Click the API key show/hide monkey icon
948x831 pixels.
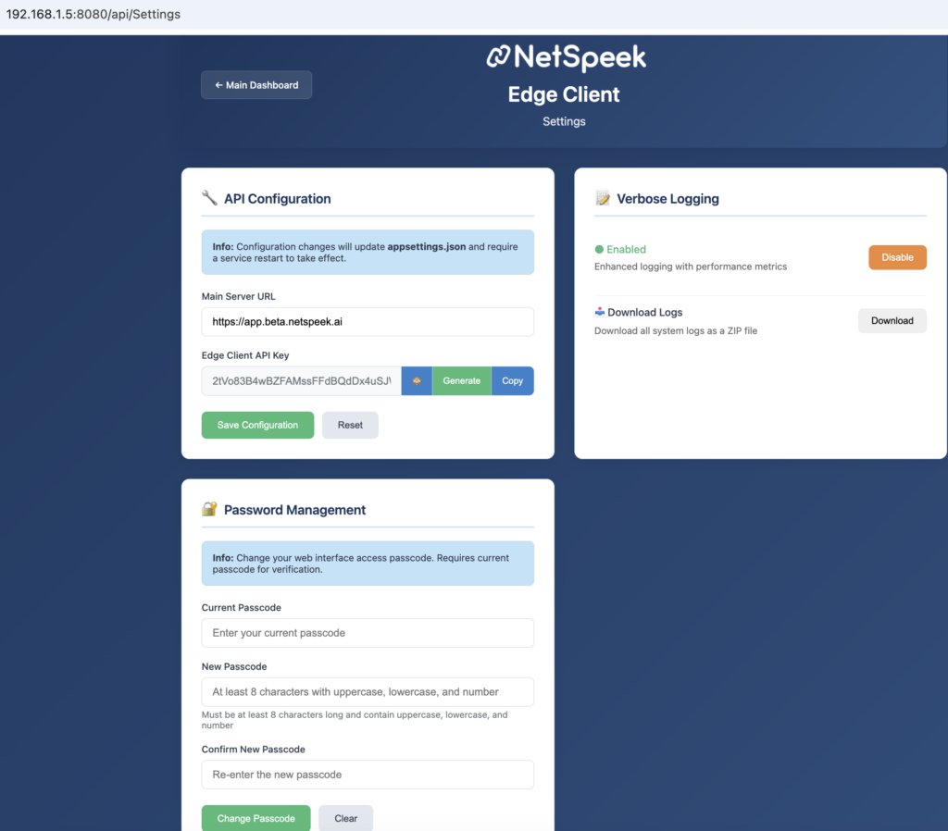pyautogui.click(x=417, y=381)
